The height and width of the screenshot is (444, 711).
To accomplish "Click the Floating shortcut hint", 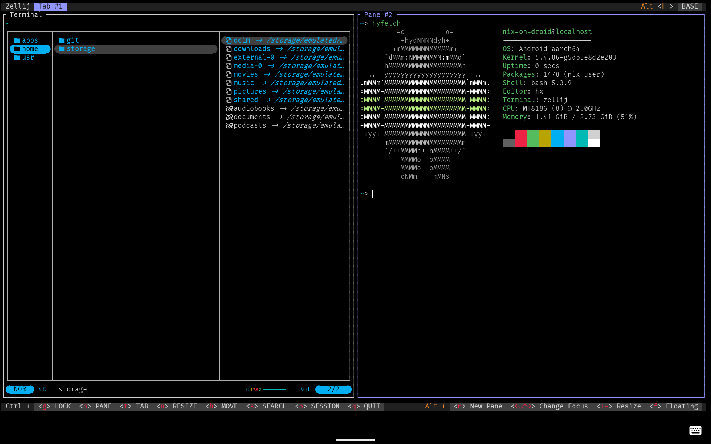I will click(x=674, y=406).
